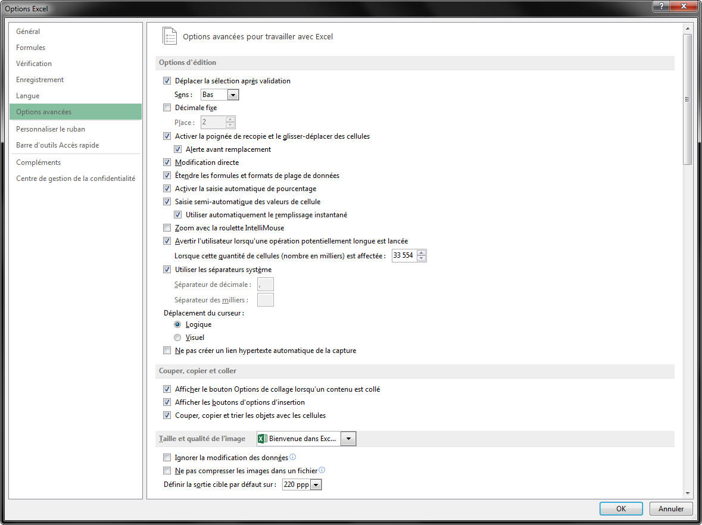This screenshot has height=525, width=702.
Task: Uncheck "Couper, copier et trier les objets"
Action: pyautogui.click(x=167, y=415)
